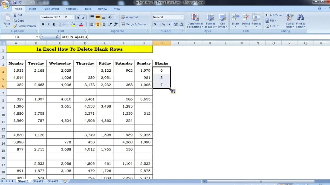Toggle Center horizontal alignment
This screenshot has width=330, height=185.
(x=98, y=24)
